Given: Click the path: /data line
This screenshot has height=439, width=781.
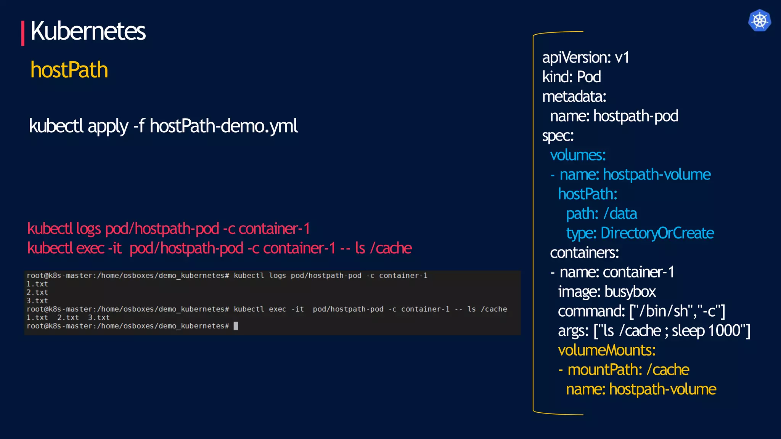Looking at the screenshot, I should [601, 214].
